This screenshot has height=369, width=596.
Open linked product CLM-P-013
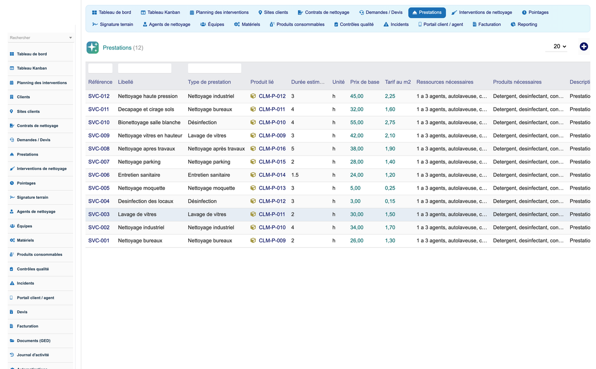coord(272,188)
